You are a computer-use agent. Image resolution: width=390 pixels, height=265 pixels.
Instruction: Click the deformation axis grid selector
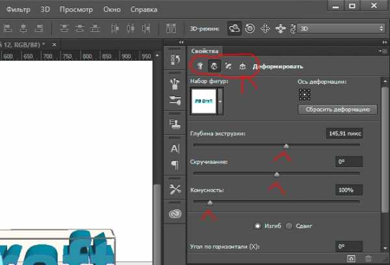[304, 94]
